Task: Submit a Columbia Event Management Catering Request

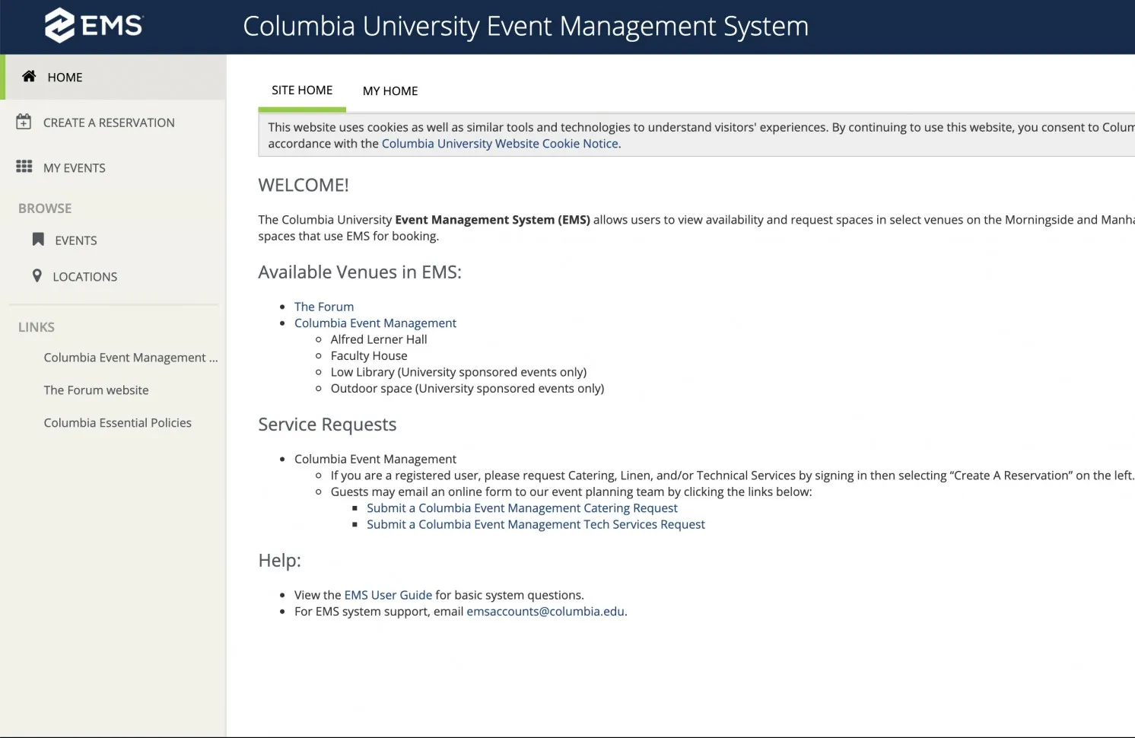Action: click(x=522, y=508)
